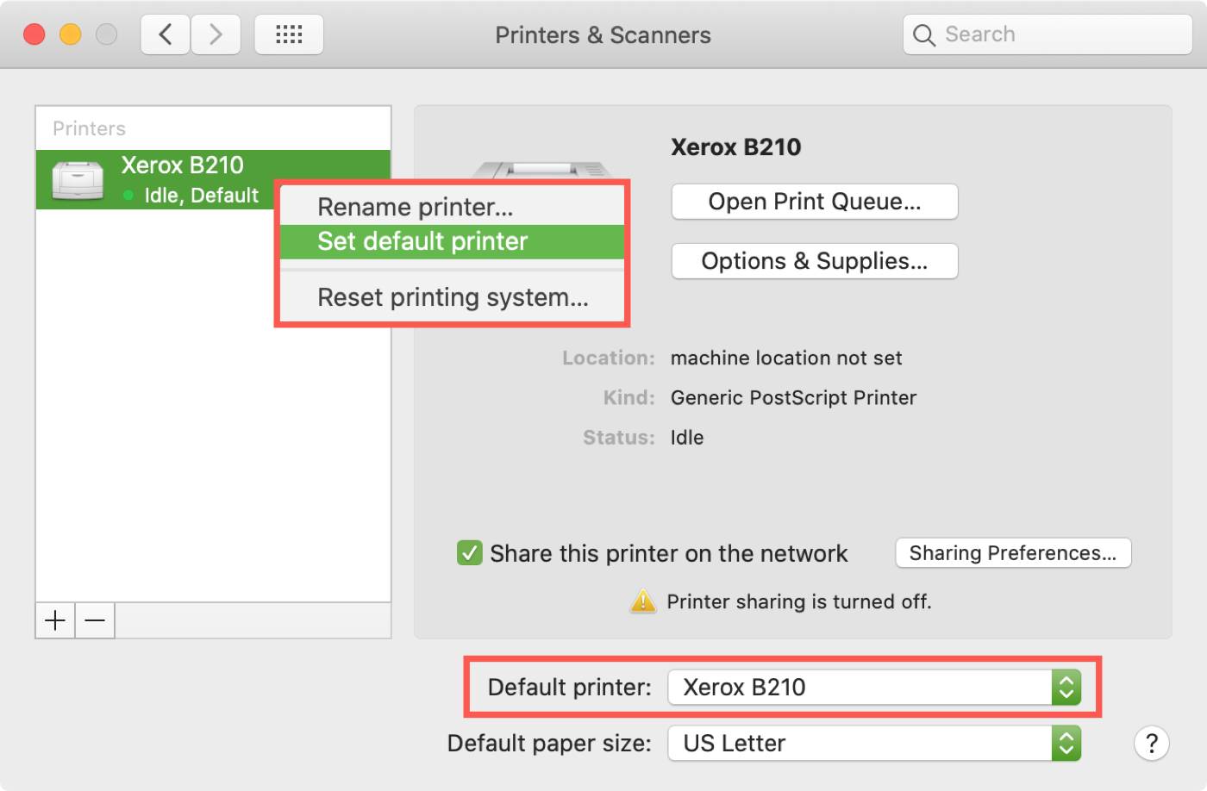The width and height of the screenshot is (1207, 791).
Task: Click the plus button to add printer
Action: [x=55, y=620]
